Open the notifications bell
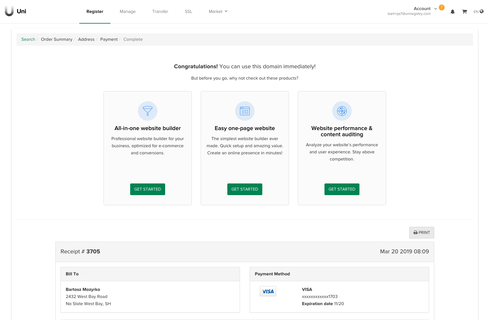Image resolution: width=488 pixels, height=320 pixels. pyautogui.click(x=452, y=12)
